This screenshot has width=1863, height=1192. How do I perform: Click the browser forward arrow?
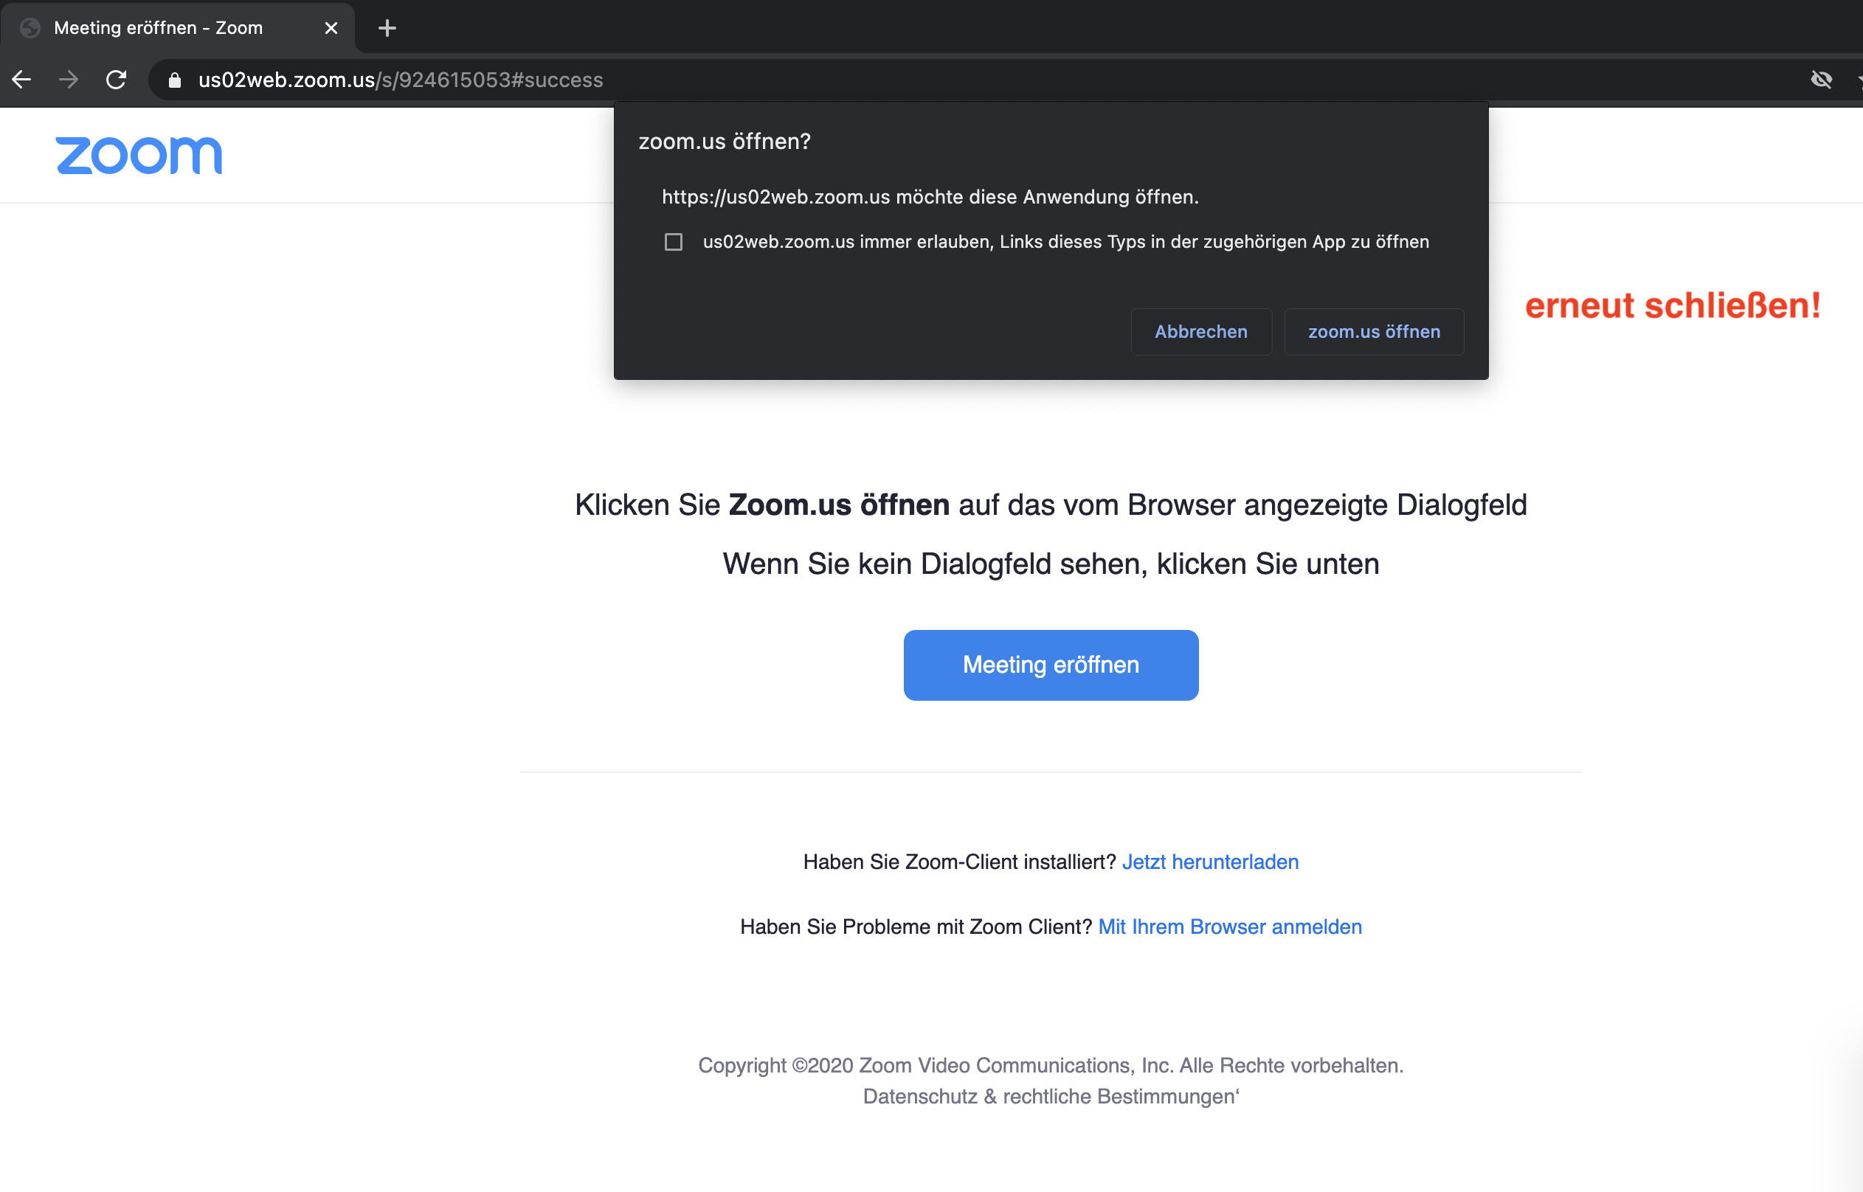point(69,80)
